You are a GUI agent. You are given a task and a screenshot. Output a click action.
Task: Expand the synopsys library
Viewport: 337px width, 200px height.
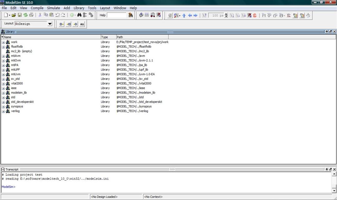3,107
